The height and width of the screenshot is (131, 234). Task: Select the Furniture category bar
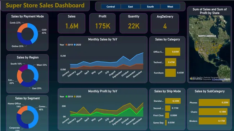170,73
